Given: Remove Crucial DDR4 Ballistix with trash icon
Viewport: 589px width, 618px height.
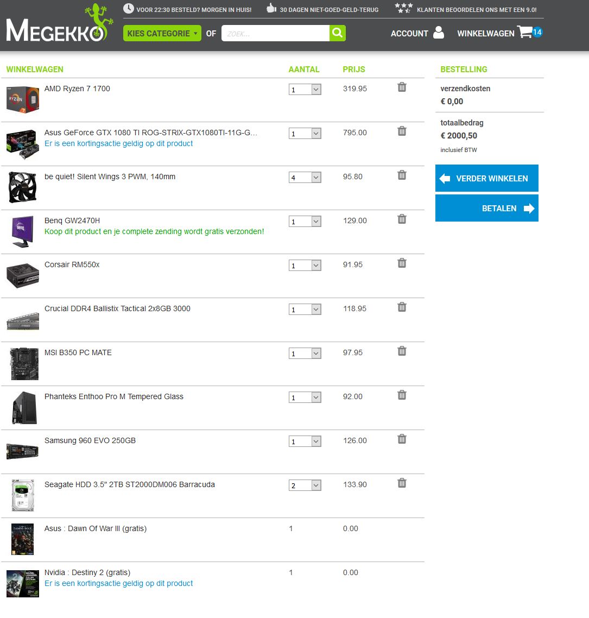Looking at the screenshot, I should pos(402,307).
